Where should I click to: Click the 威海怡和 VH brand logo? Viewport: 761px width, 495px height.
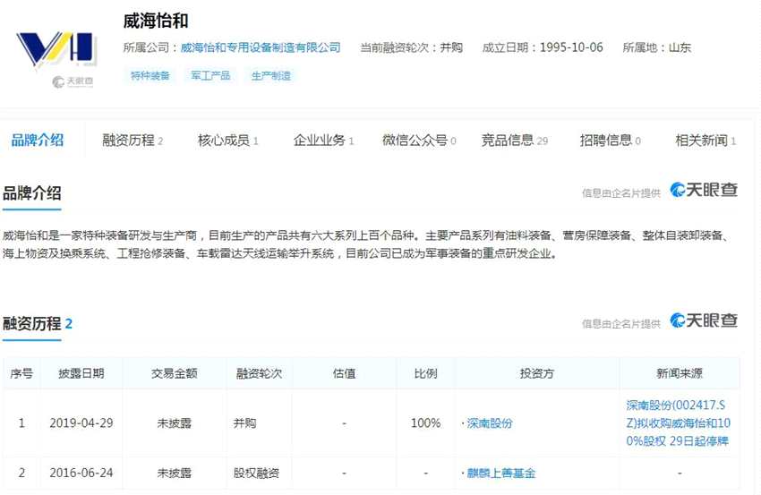[x=56, y=49]
